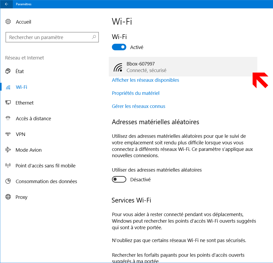Enable random hardware addresses toggle

click(119, 179)
